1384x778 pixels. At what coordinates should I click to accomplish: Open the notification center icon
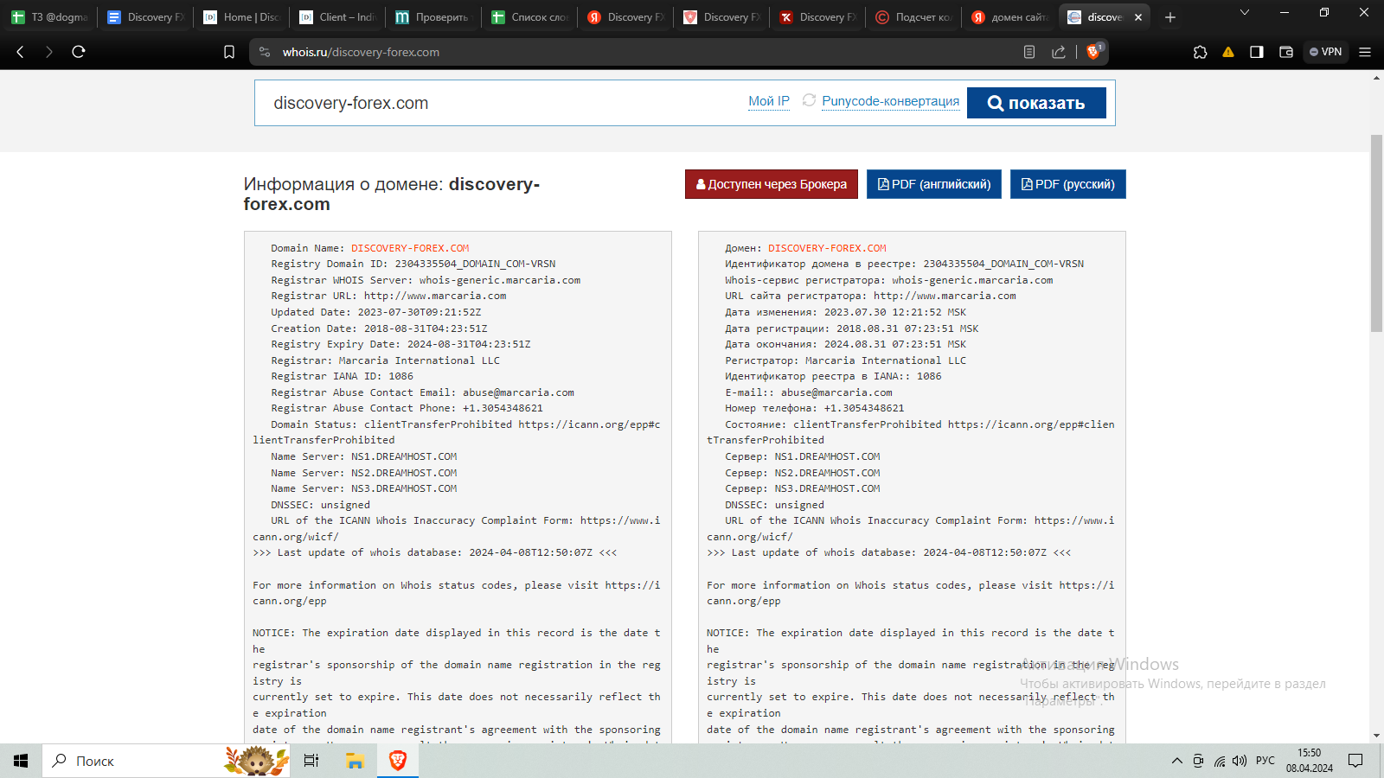point(1355,761)
